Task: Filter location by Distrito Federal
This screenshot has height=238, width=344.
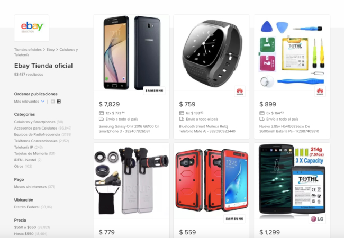Action: pos(27,207)
